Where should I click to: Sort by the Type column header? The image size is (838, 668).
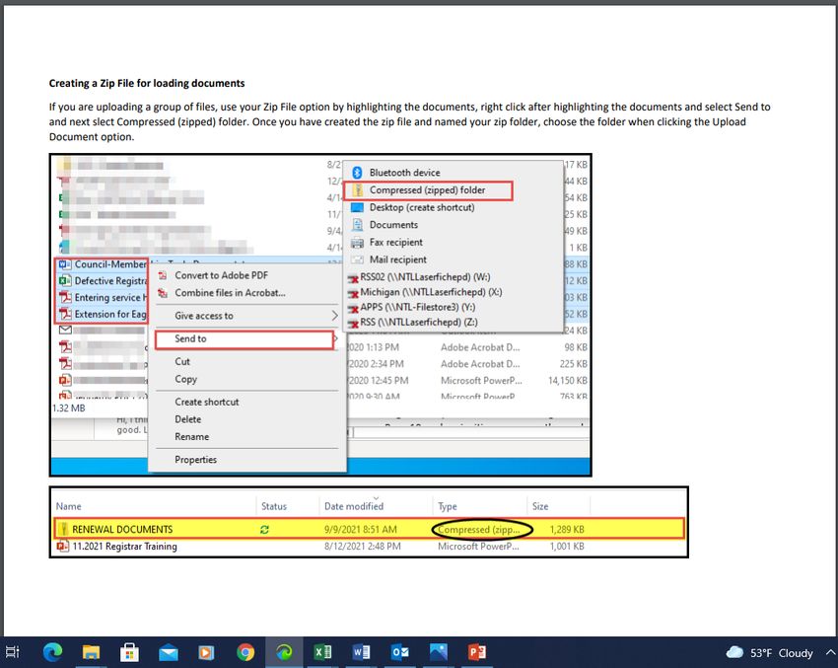tap(448, 506)
